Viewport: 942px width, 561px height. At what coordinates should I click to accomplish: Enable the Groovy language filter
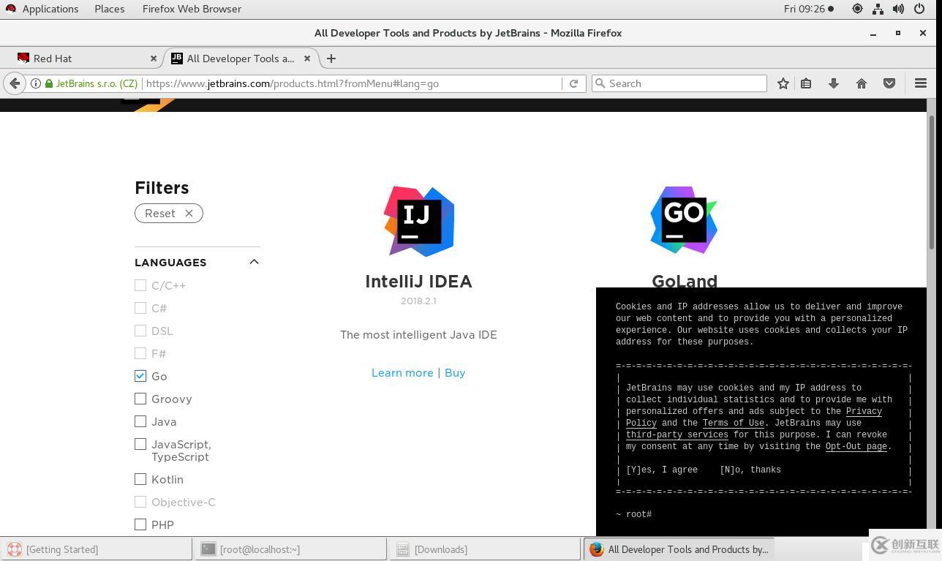140,399
